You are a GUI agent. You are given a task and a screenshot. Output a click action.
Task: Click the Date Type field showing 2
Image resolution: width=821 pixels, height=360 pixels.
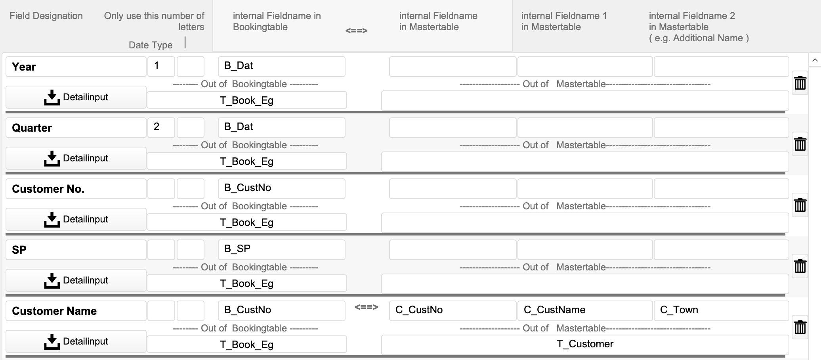coord(161,128)
